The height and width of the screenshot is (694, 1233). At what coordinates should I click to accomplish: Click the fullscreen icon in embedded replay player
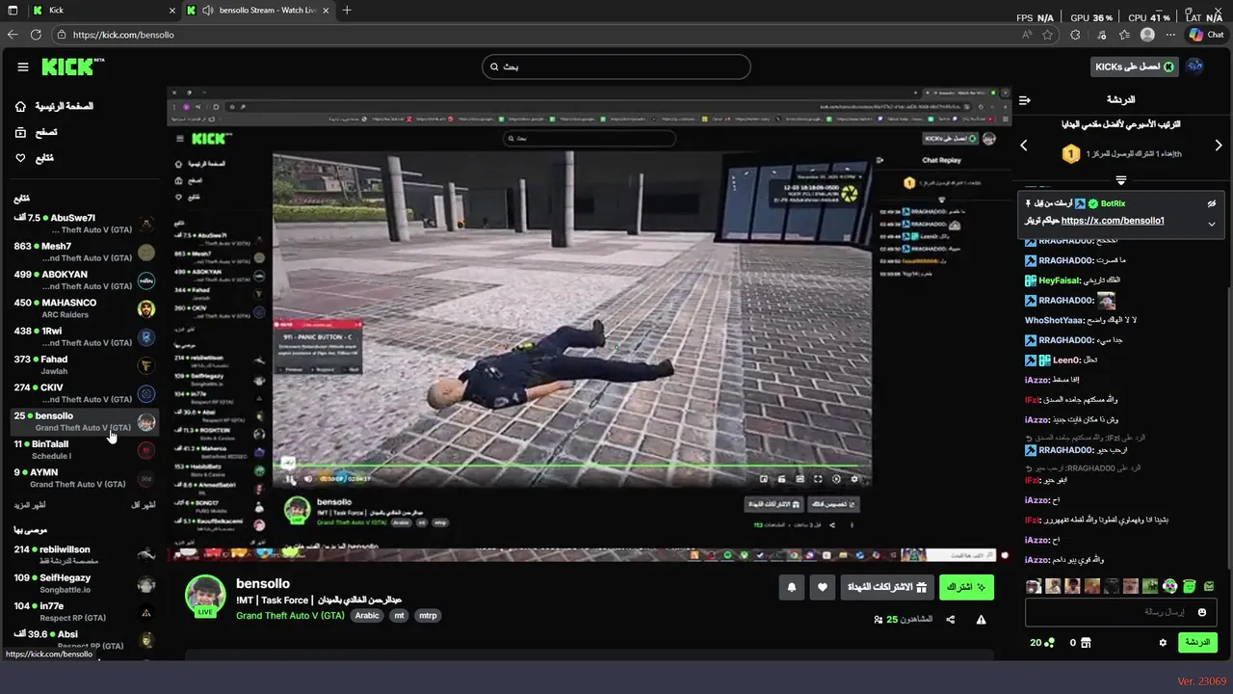point(818,478)
